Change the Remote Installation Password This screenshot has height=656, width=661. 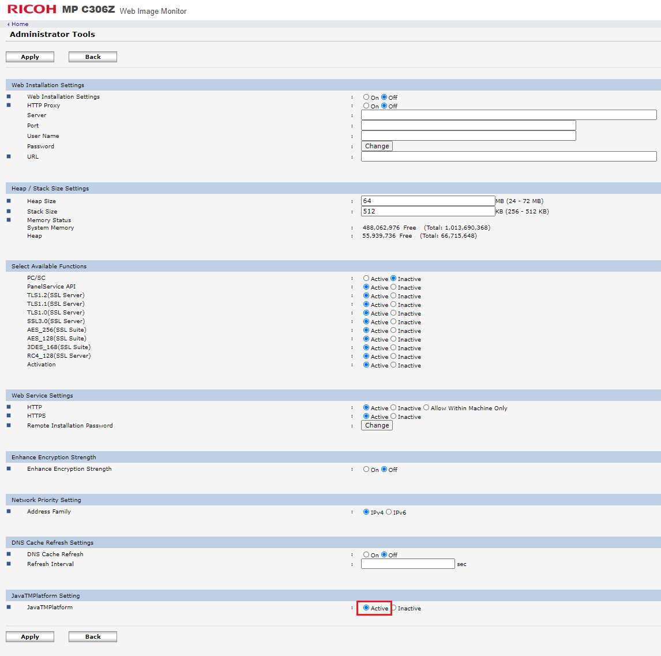(x=377, y=425)
